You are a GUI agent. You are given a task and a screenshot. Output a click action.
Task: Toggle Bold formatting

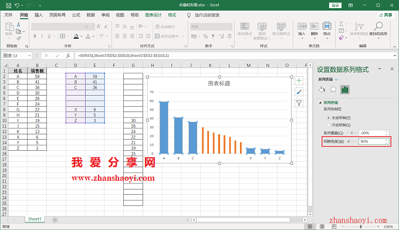(35, 36)
